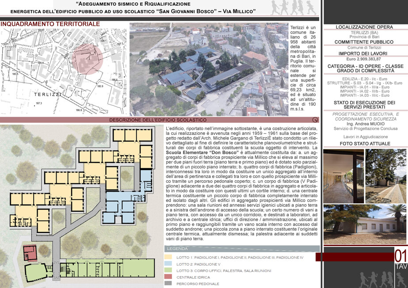Select the blue Lotto 2 legend swatch
408x288 pixels.
point(168,264)
